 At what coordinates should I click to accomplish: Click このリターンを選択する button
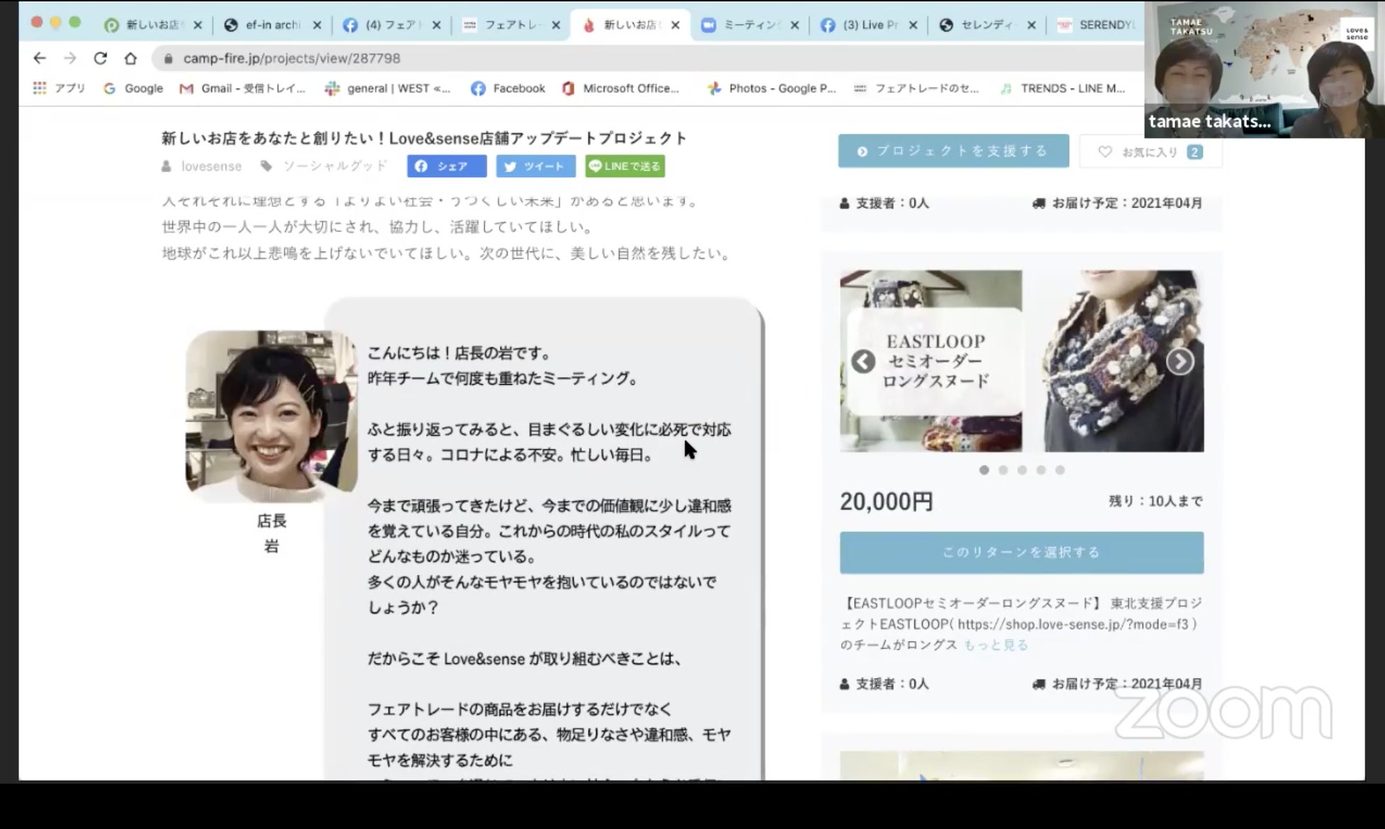pos(1021,552)
